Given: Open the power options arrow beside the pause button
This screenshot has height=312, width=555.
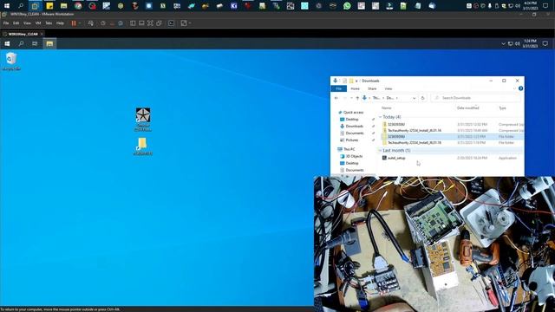Looking at the screenshot, I should [80, 23].
